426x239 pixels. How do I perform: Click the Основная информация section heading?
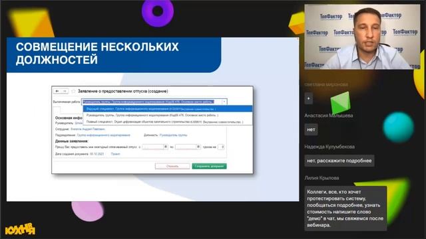[69, 118]
